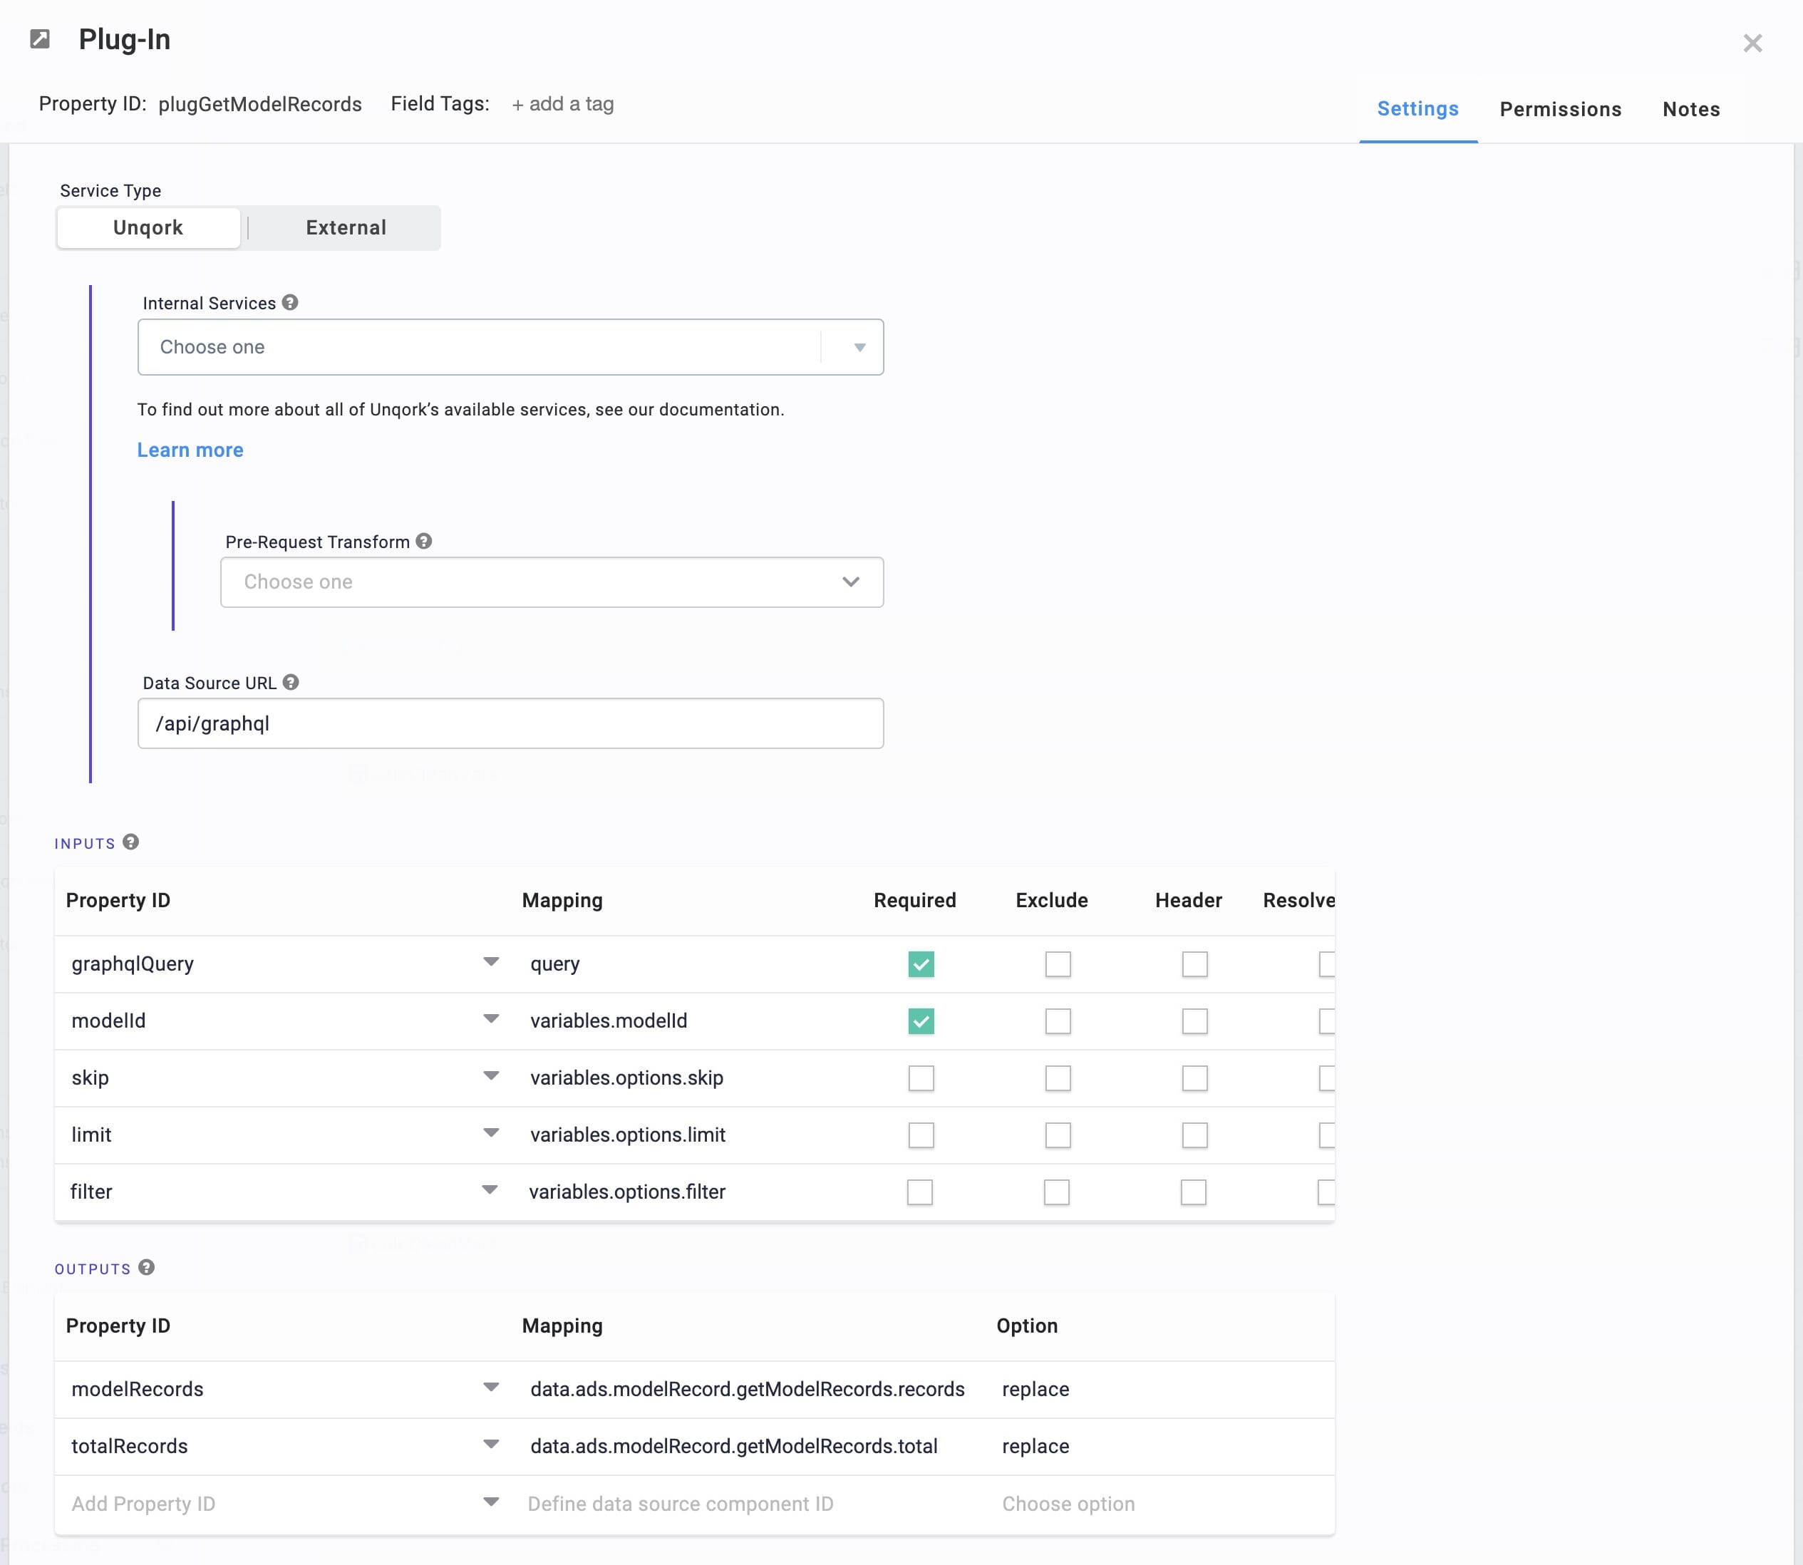Screen dimensions: 1803x1565
Task: Switch to the Permissions tab
Action: tap(1560, 109)
